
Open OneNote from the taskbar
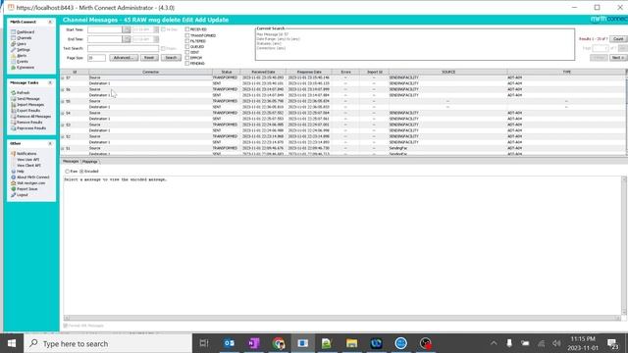tap(253, 343)
